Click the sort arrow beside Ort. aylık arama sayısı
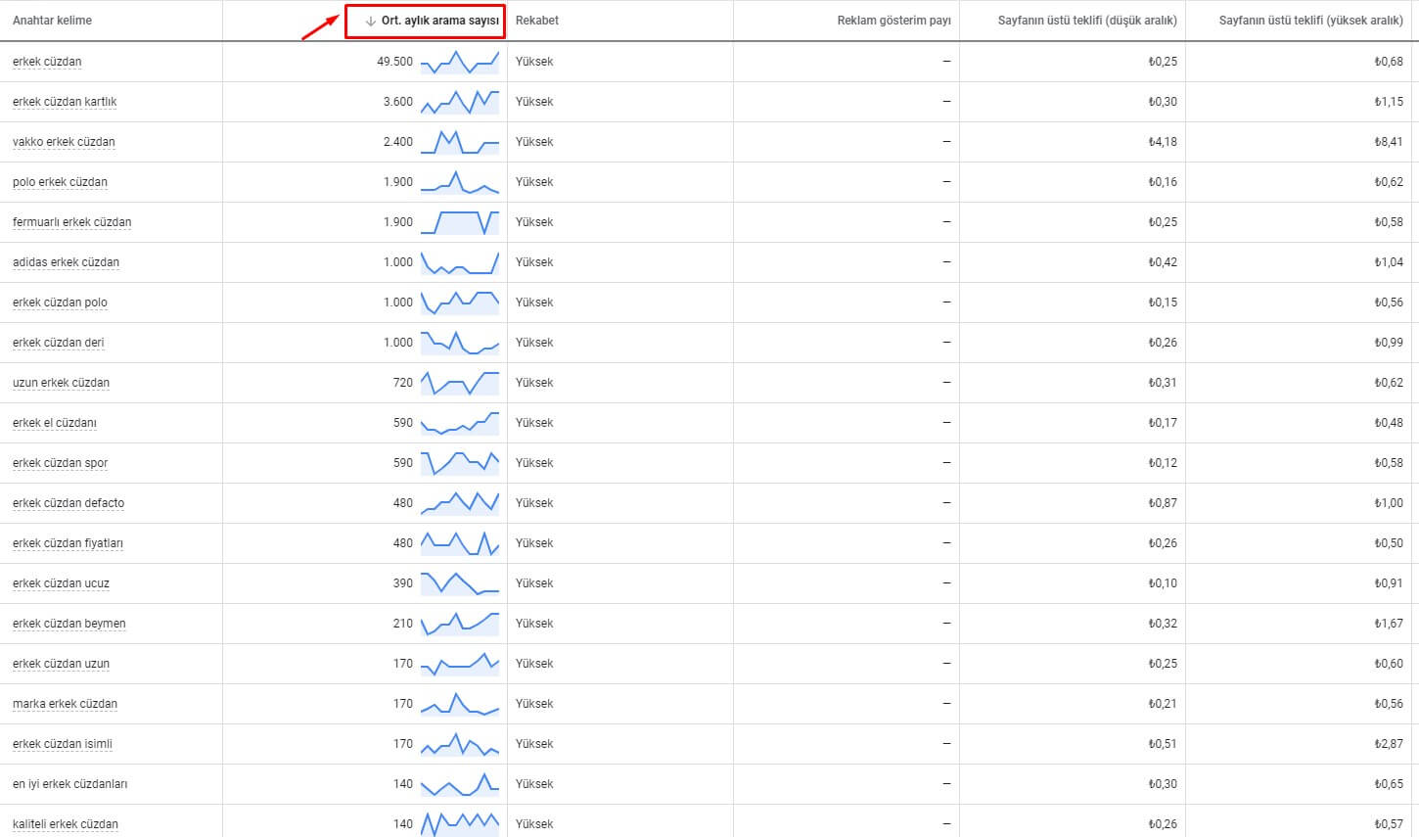The width and height of the screenshot is (1419, 837). coord(370,21)
